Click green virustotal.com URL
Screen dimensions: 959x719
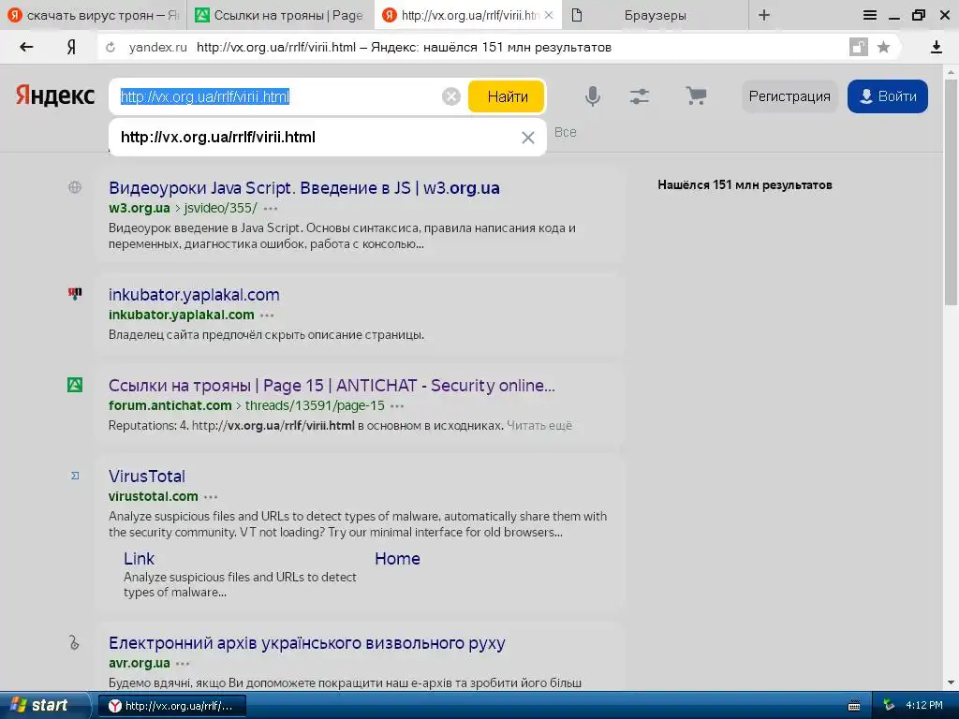pyautogui.click(x=154, y=496)
